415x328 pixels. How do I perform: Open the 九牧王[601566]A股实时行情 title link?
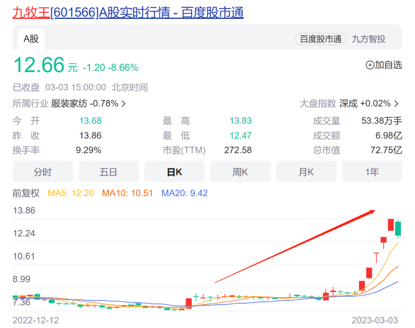(x=128, y=12)
